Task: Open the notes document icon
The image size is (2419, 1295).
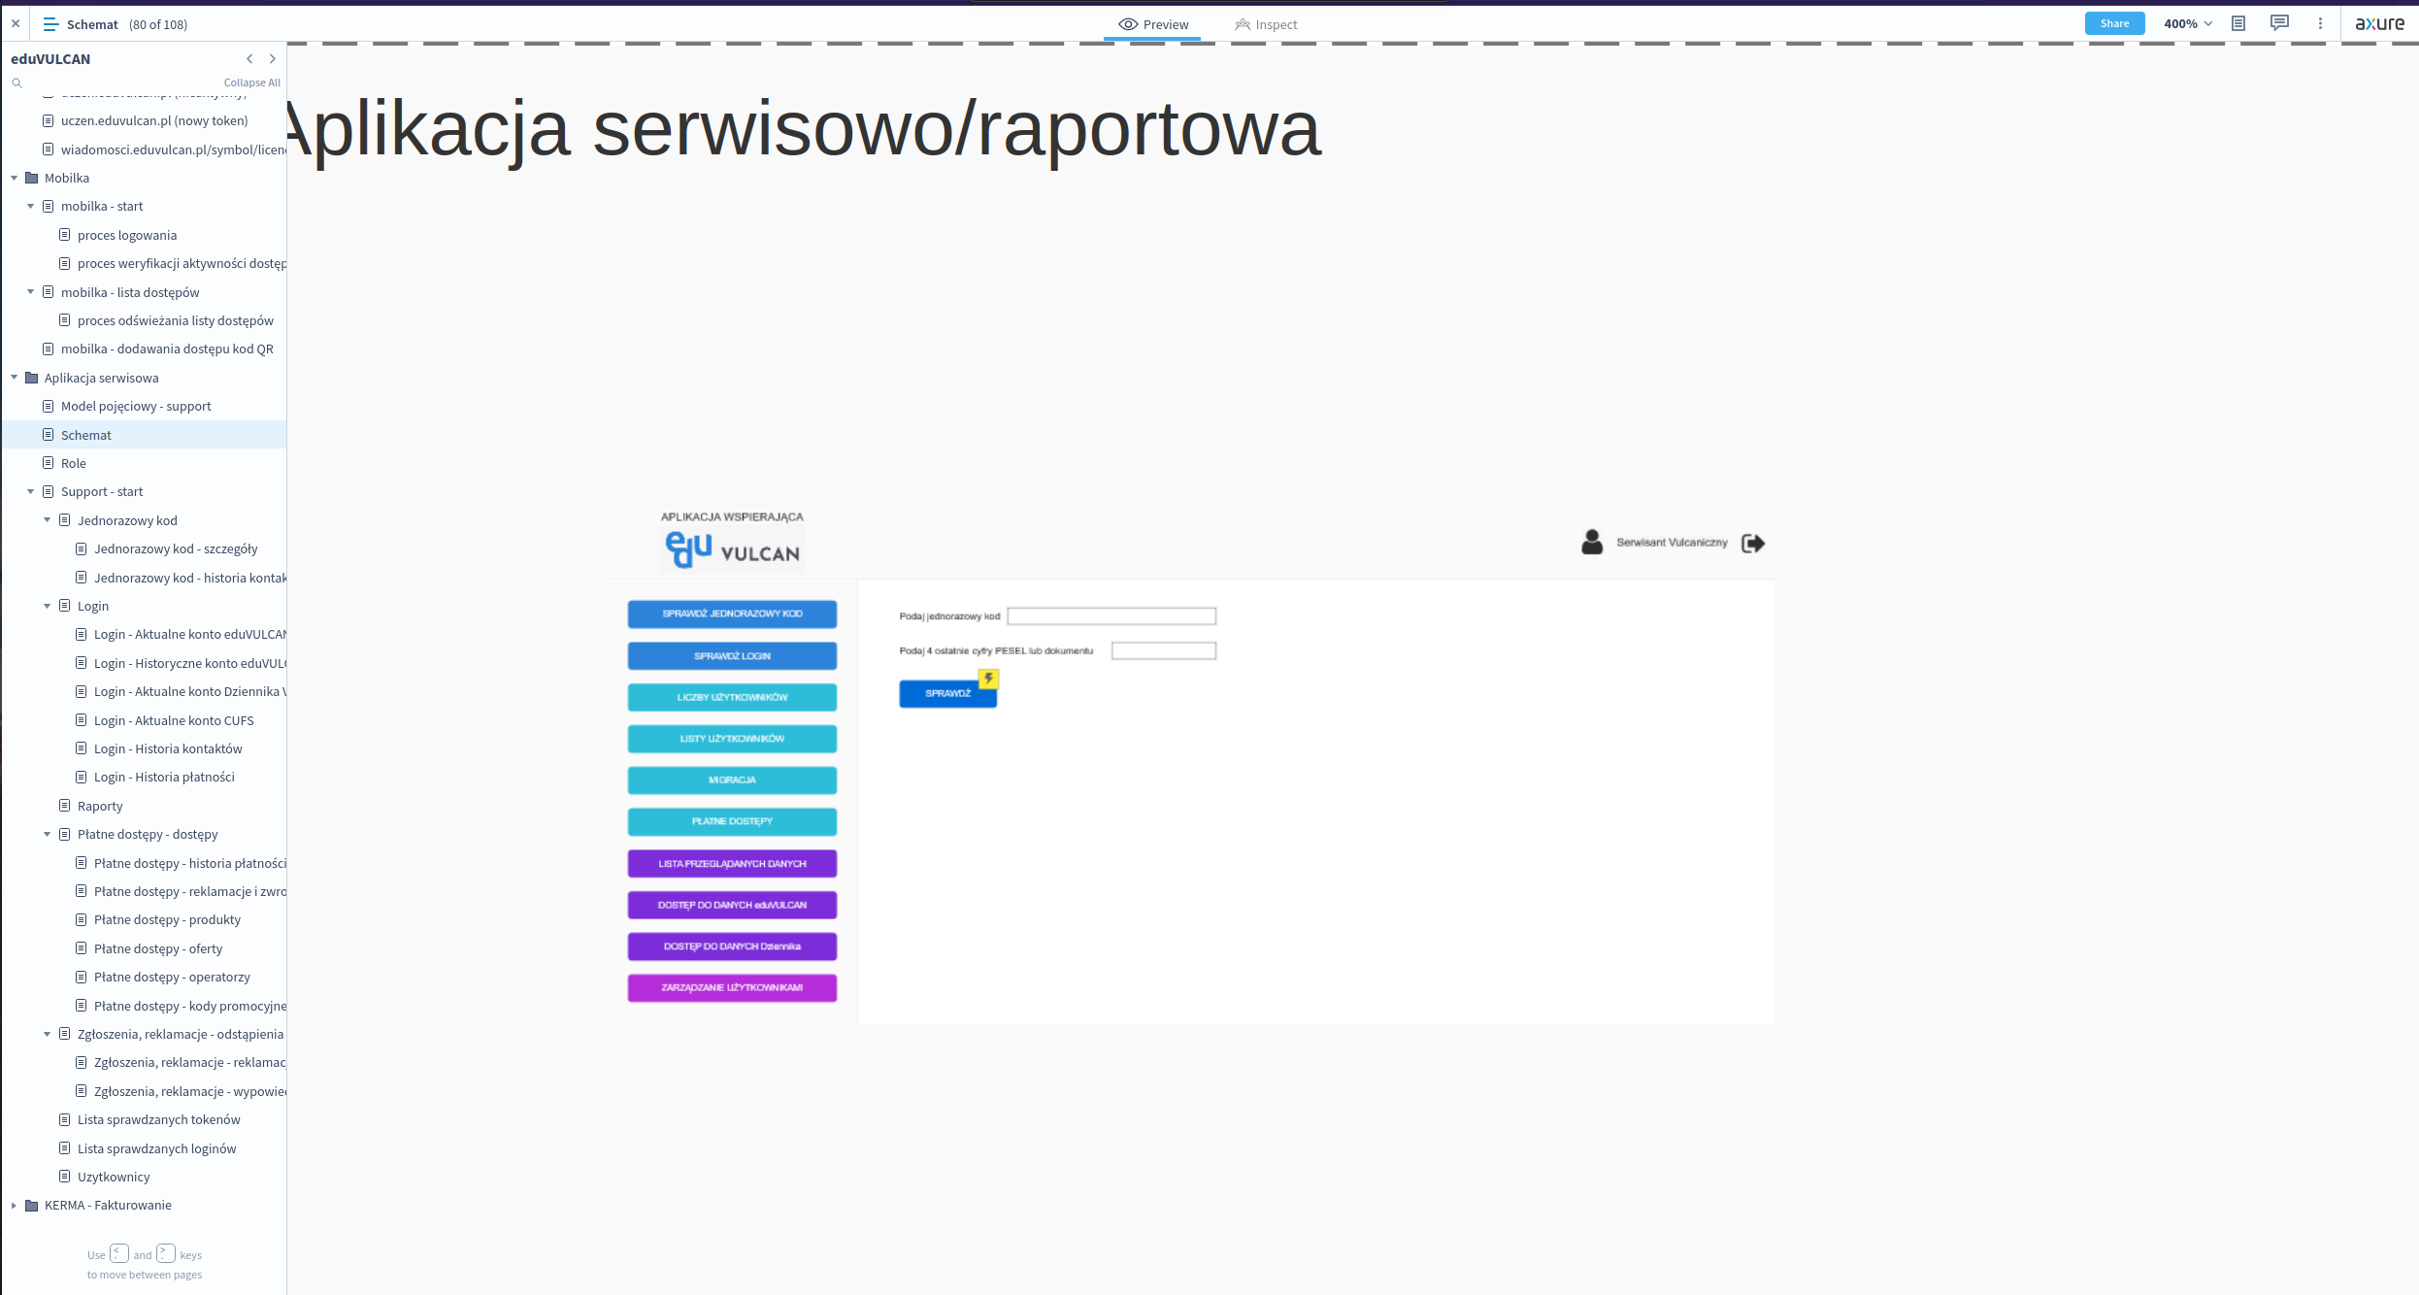Action: [x=2238, y=24]
